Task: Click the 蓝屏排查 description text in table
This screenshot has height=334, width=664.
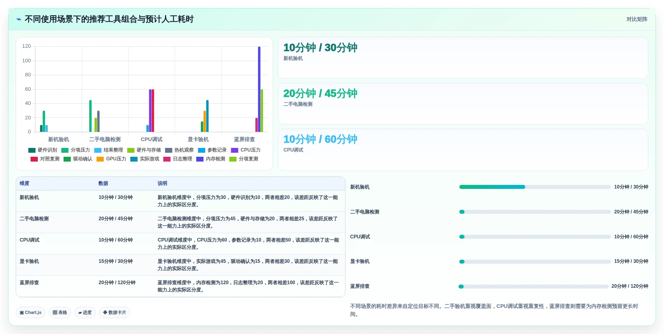Action: tap(248, 286)
